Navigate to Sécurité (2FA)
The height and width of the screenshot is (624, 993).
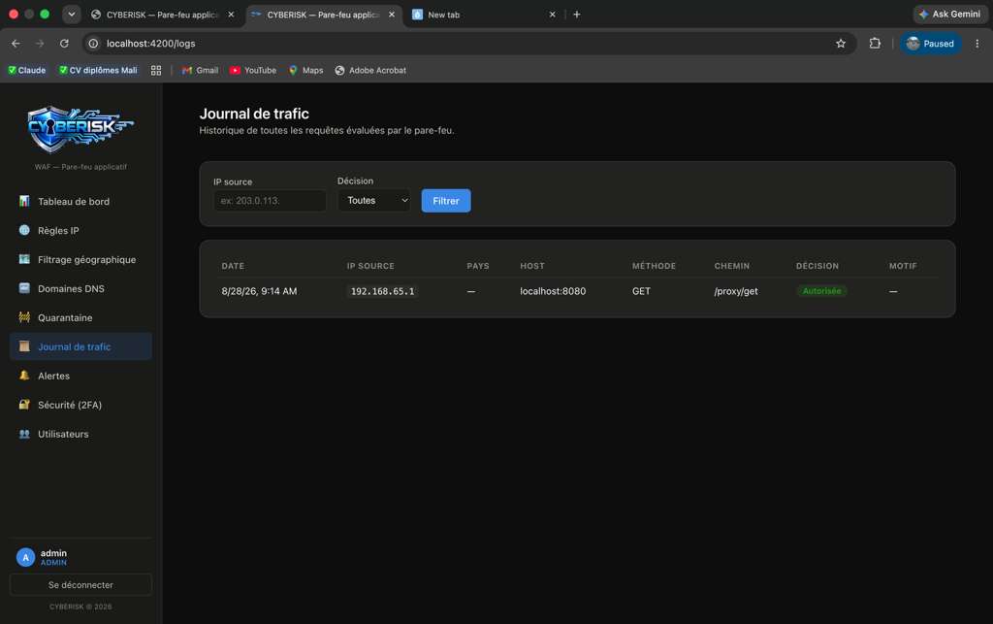pos(80,405)
